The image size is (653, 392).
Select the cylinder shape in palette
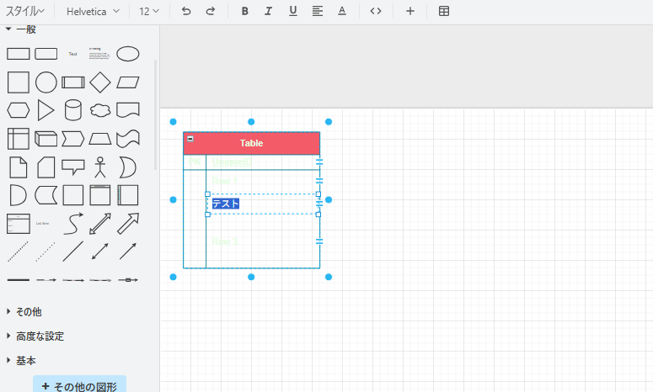coord(73,110)
